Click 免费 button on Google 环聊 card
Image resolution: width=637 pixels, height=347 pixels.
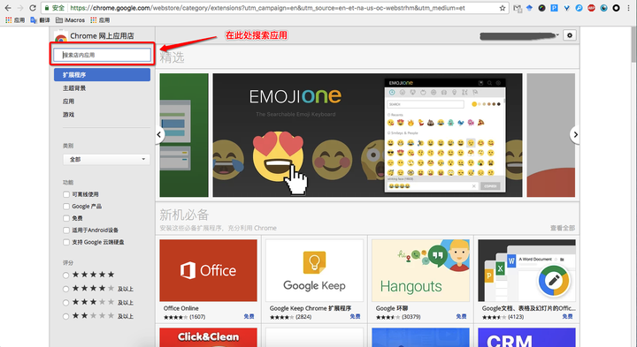[461, 317]
